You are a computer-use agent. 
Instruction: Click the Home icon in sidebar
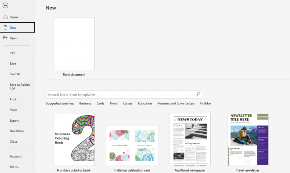(x=6, y=17)
